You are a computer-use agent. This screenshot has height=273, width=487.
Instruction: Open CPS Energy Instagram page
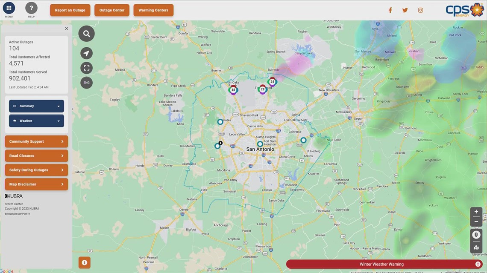coord(420,10)
